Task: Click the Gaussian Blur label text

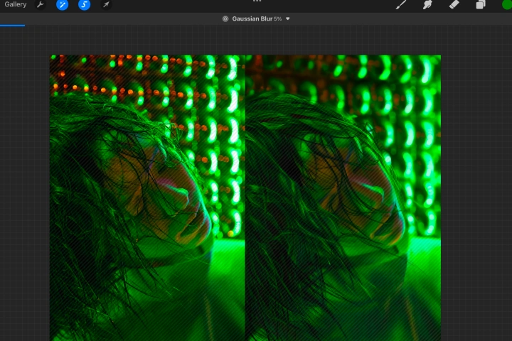Action: pyautogui.click(x=252, y=19)
